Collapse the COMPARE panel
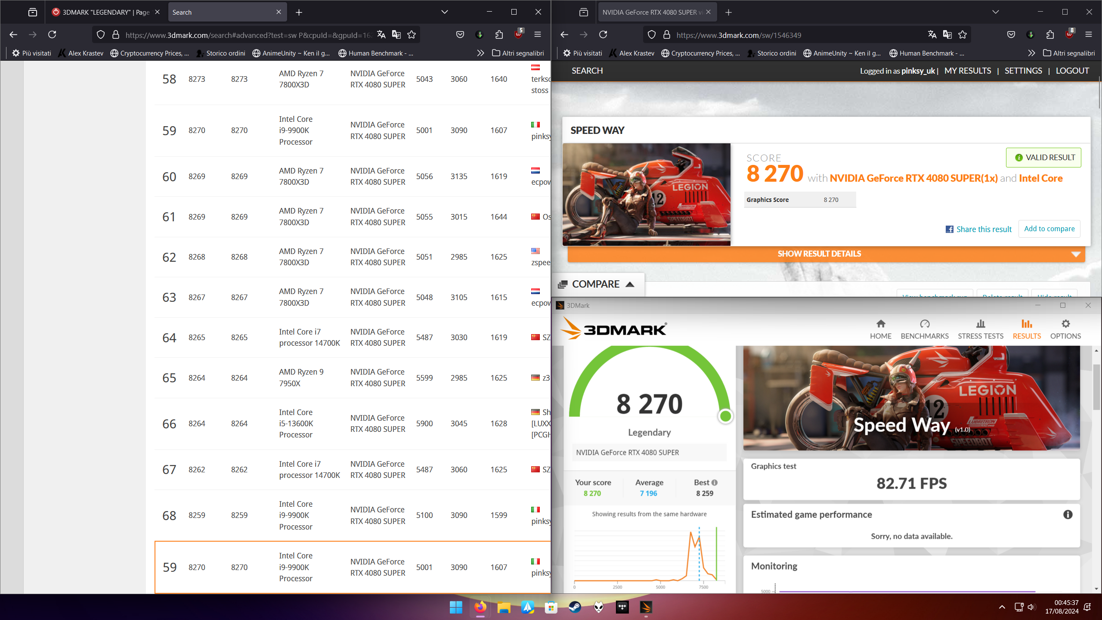Screen dimensions: 1102x620 click(597, 284)
